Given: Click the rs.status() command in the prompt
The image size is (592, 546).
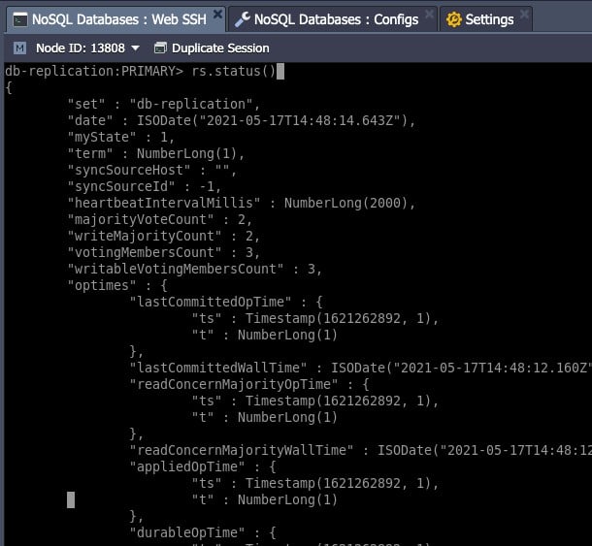Looking at the screenshot, I should click(234, 71).
